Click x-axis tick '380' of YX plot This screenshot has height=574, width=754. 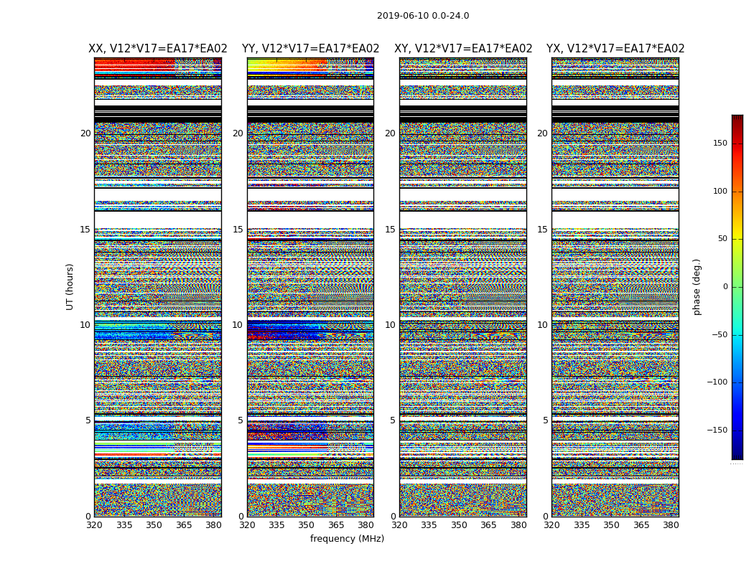(671, 525)
